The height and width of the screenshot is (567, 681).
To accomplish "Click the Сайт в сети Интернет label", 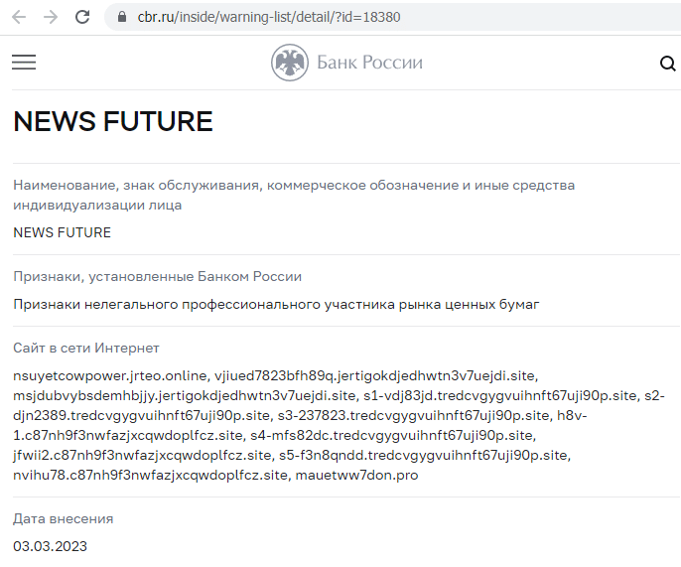I will pyautogui.click(x=86, y=348).
